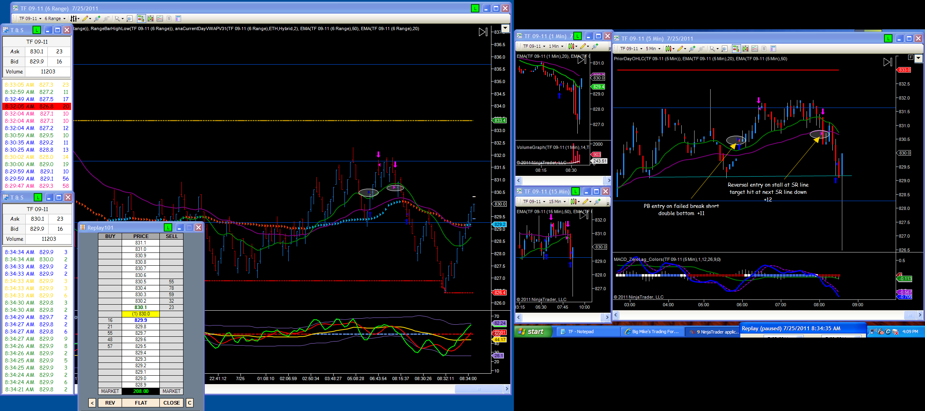The width and height of the screenshot is (925, 411).
Task: Open the drawing pencil tool in 1 Min chart
Action: coord(585,46)
